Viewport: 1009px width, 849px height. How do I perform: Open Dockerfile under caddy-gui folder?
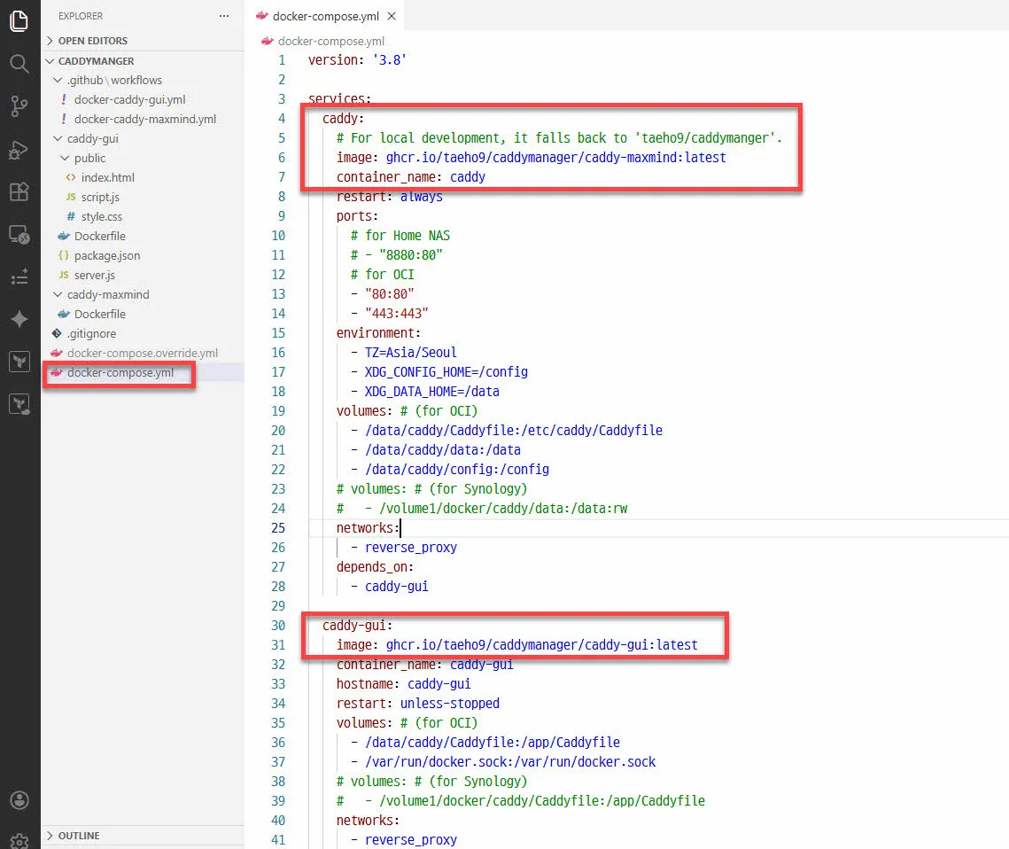click(x=100, y=237)
